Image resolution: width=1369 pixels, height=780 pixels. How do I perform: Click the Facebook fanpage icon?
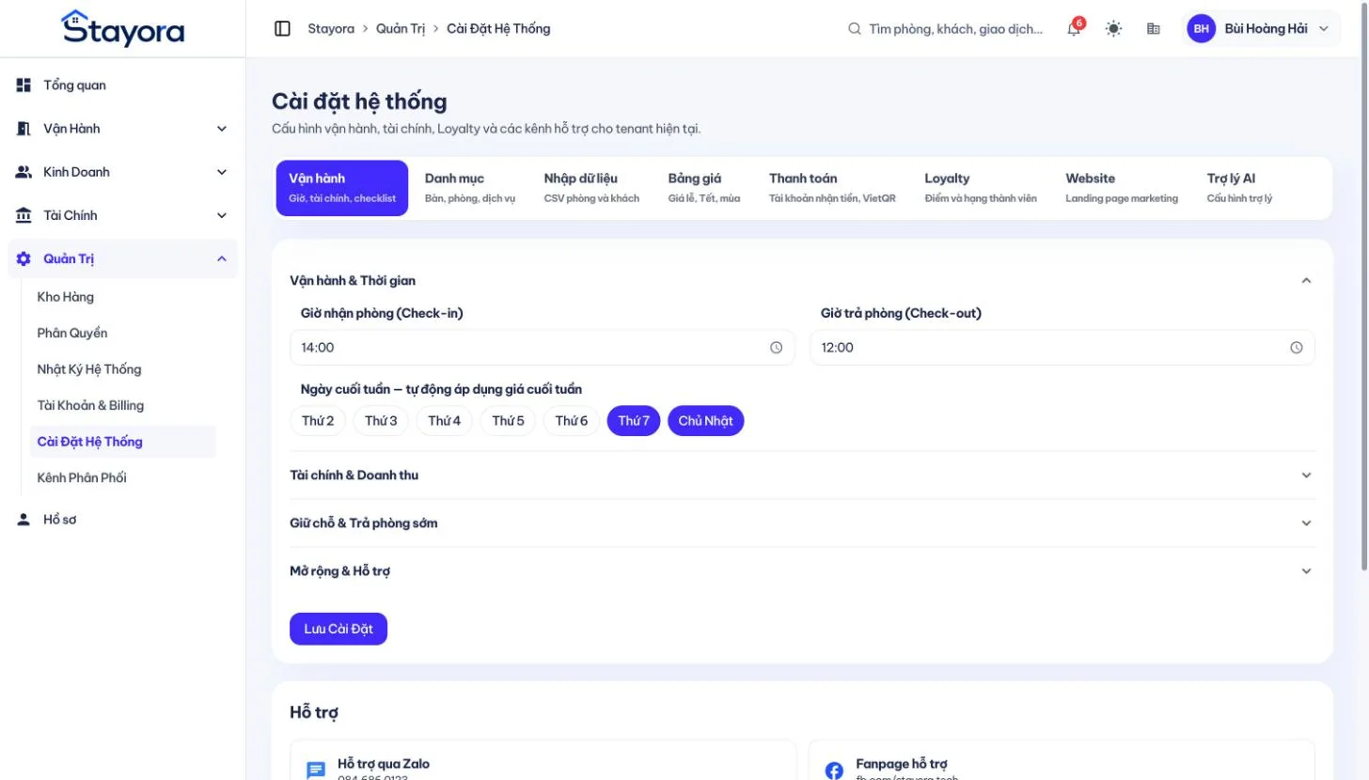click(x=834, y=771)
